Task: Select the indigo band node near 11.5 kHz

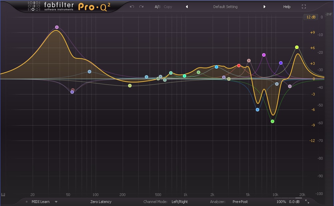Action: 281,63
